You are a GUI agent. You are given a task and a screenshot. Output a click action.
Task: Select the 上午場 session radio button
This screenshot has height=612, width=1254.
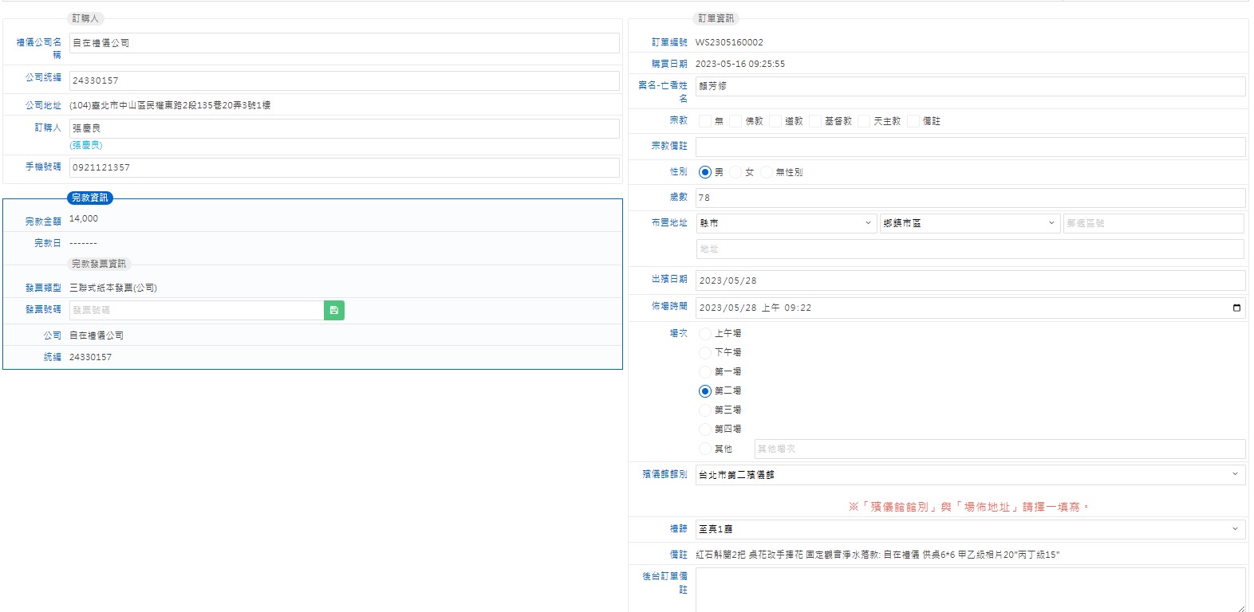[x=705, y=333]
